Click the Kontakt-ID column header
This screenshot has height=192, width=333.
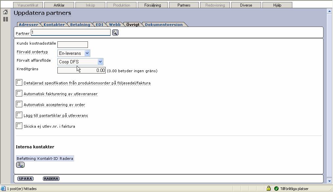coord(48,159)
